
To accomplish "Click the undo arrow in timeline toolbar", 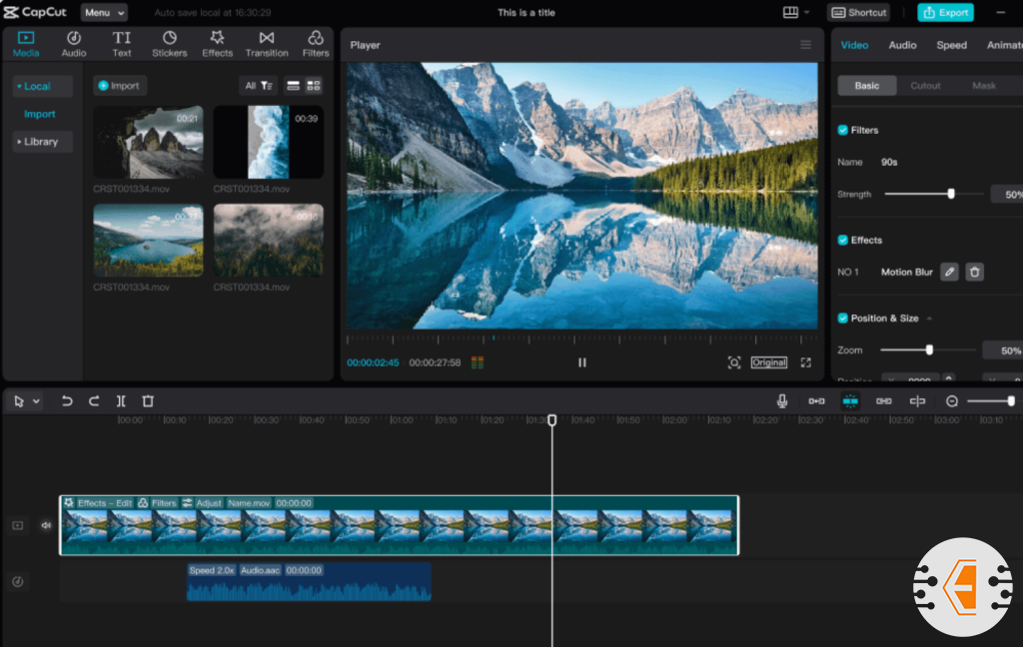I will pos(67,401).
